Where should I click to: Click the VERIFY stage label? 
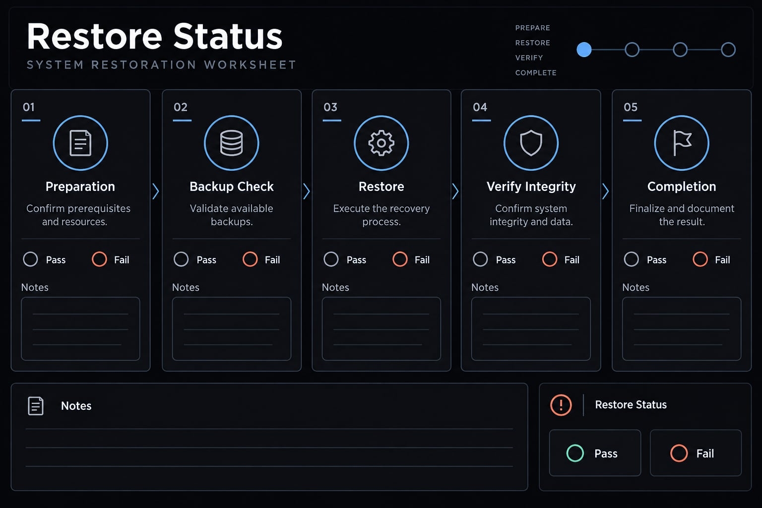pyautogui.click(x=529, y=58)
